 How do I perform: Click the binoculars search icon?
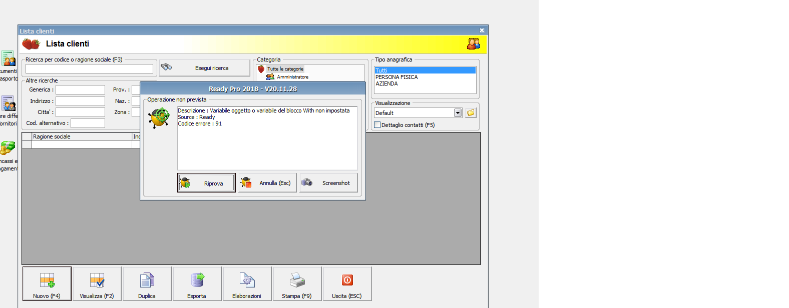pos(166,67)
